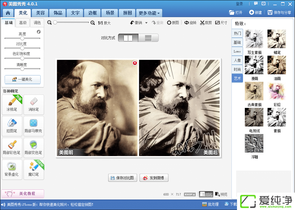Switch to top-bottom comparison layout
This screenshot has height=210, width=295.
148,38
